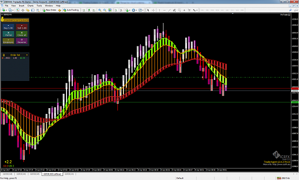Image resolution: width=299 pixels, height=180 pixels.
Task: Zoom in on the chart
Action: click(x=100, y=10)
